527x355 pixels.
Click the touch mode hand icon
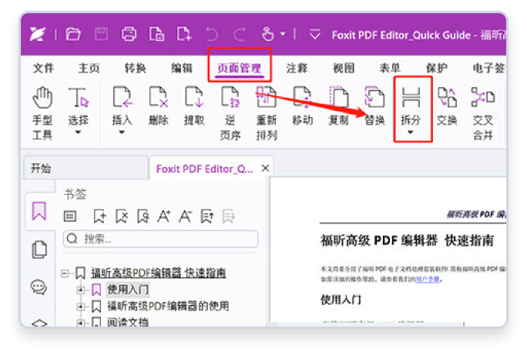(x=268, y=34)
